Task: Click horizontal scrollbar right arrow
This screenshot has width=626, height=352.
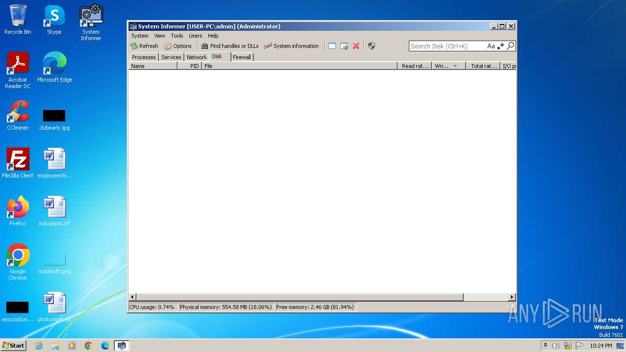Action: tap(512, 297)
